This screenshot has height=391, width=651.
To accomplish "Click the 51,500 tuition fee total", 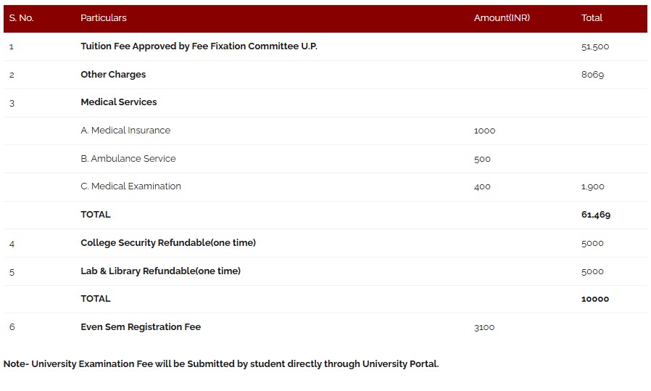I will pyautogui.click(x=595, y=46).
